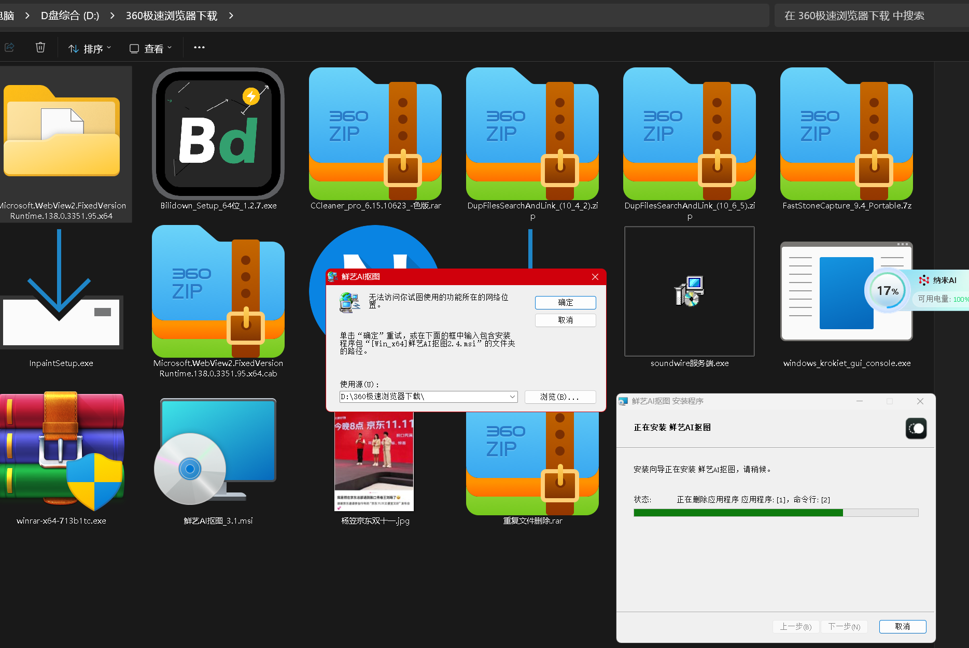Viewport: 969px width, 648px height.
Task: Select FastStoneCapture_9.4_Portable.7z icon
Action: [847, 134]
